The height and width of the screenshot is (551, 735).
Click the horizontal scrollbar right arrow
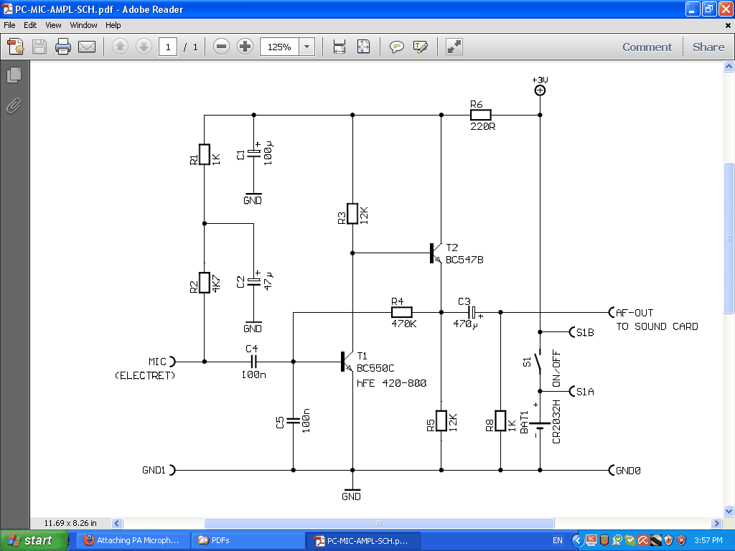pos(716,523)
